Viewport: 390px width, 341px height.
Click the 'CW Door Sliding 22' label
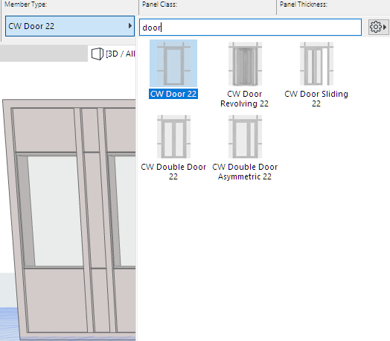click(316, 99)
